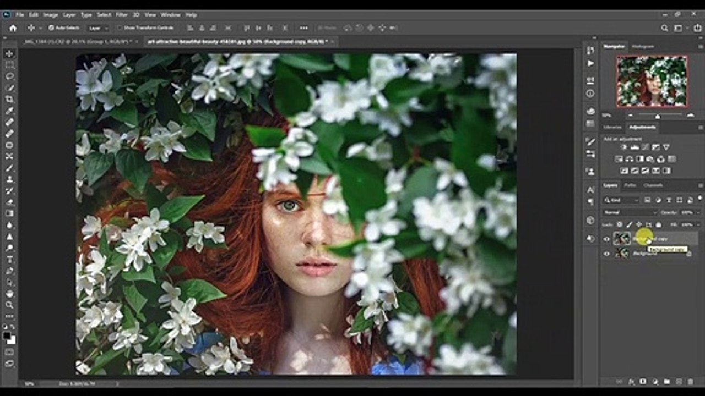
Task: Toggle lock image pixels
Action: (x=629, y=224)
